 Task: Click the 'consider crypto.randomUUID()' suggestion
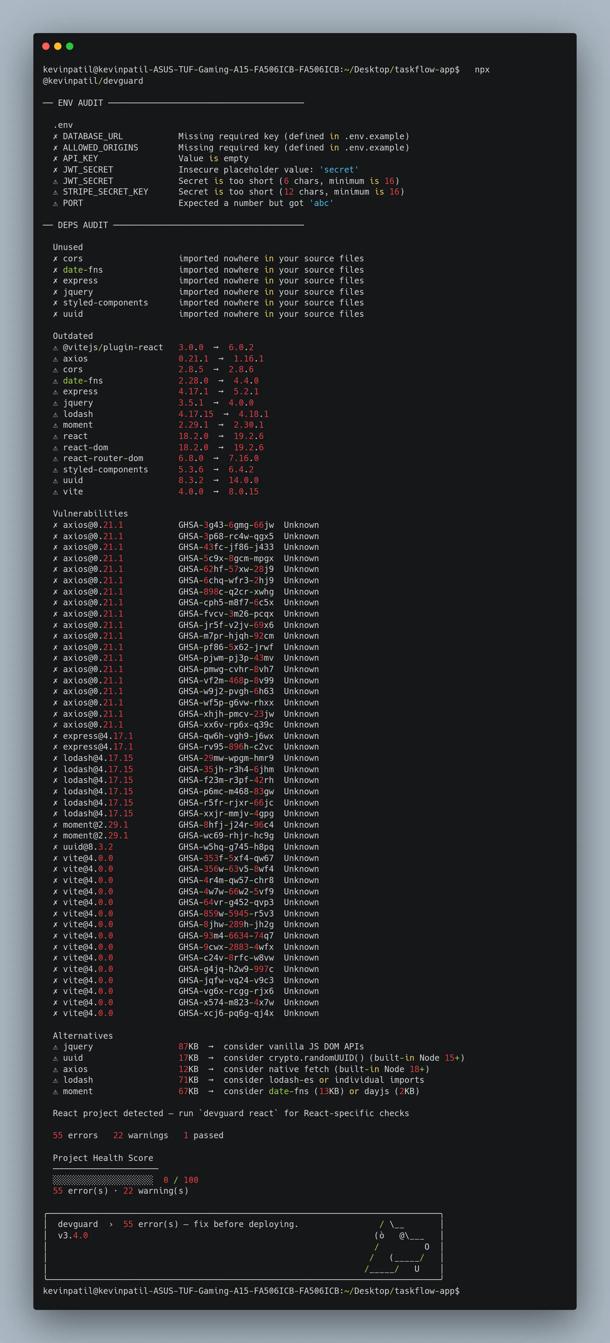point(294,1058)
